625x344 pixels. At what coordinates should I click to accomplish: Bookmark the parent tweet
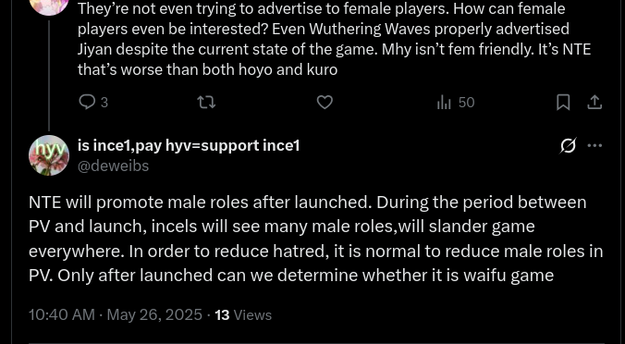click(563, 103)
